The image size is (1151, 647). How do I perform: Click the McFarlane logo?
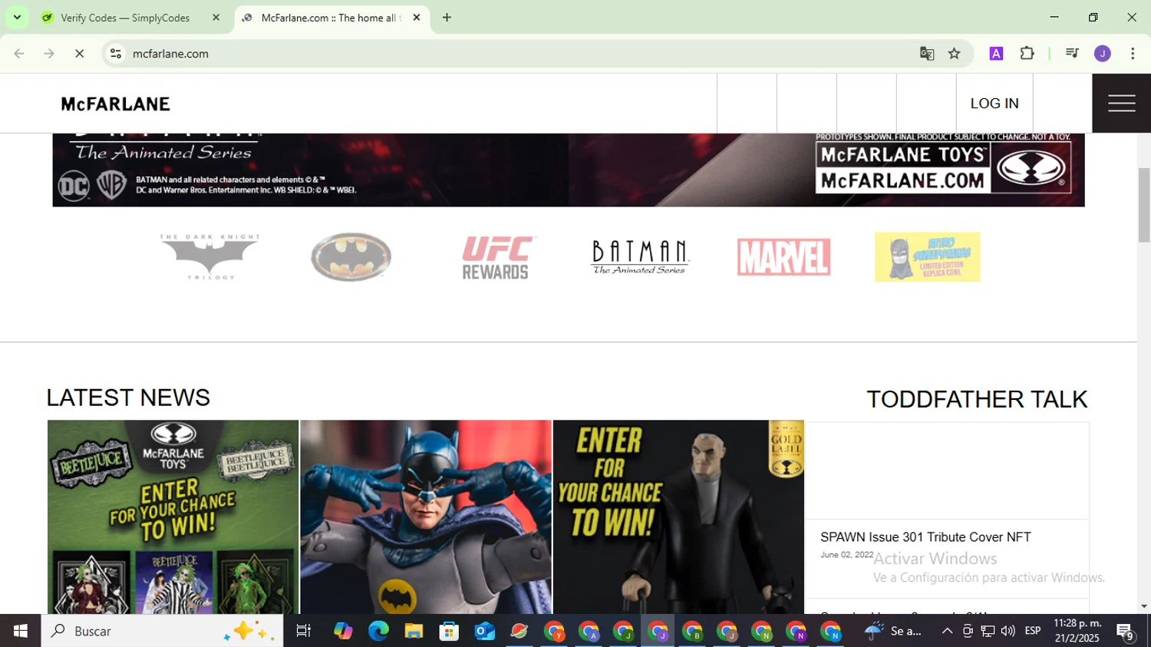[115, 104]
